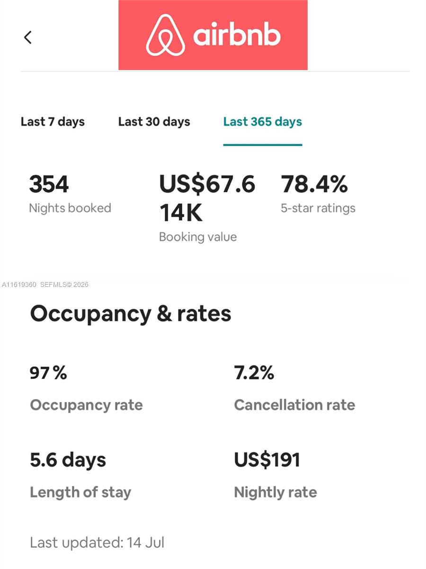Tap the Length of stay label
Image resolution: width=426 pixels, height=569 pixels.
tap(80, 492)
